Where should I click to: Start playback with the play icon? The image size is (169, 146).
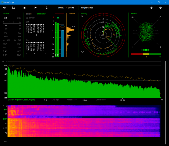coord(35,8)
